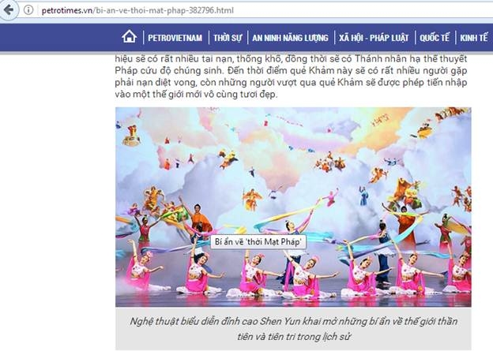
Task: Select the An Ninh Năng Lượng menu item
Action: tap(290, 38)
